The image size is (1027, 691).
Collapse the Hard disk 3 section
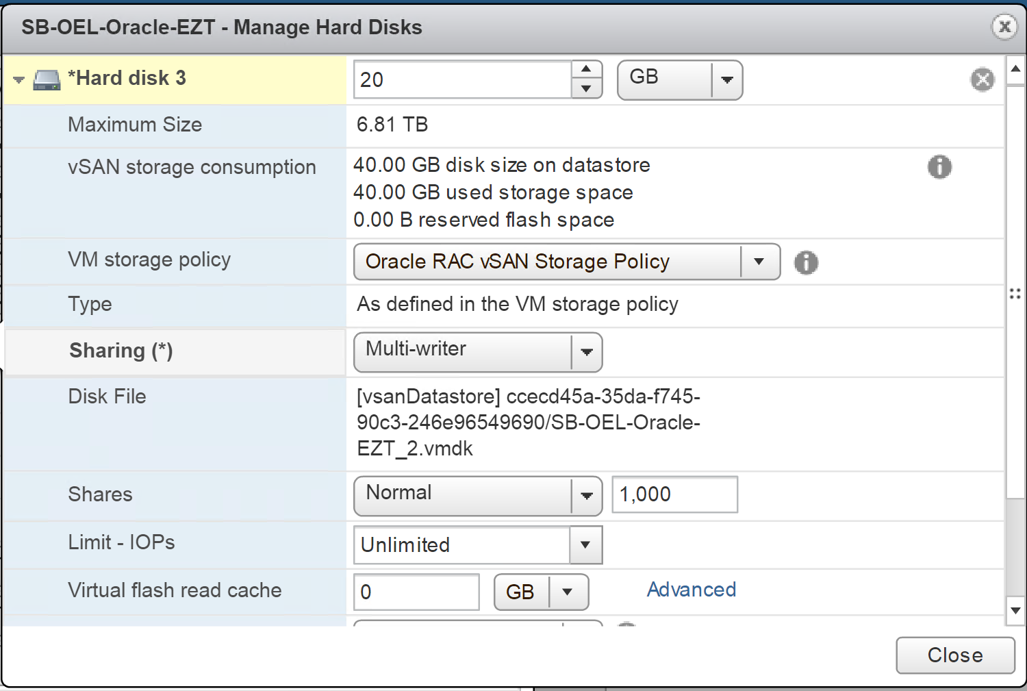[x=19, y=80]
